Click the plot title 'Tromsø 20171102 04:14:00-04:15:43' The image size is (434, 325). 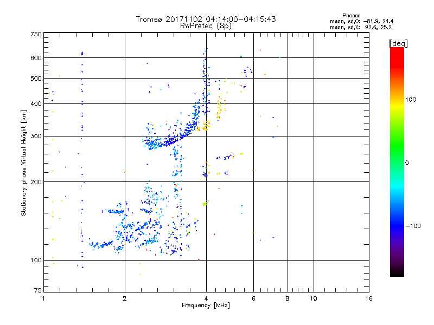tap(206, 19)
